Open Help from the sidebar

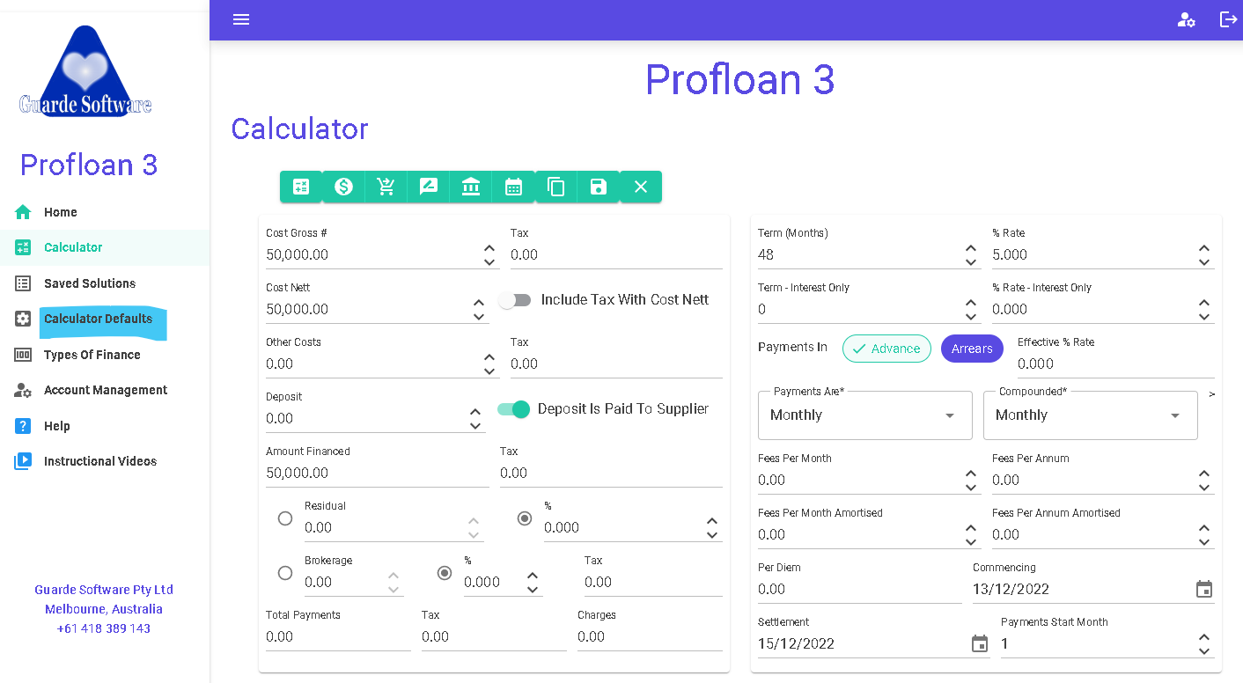(105, 426)
